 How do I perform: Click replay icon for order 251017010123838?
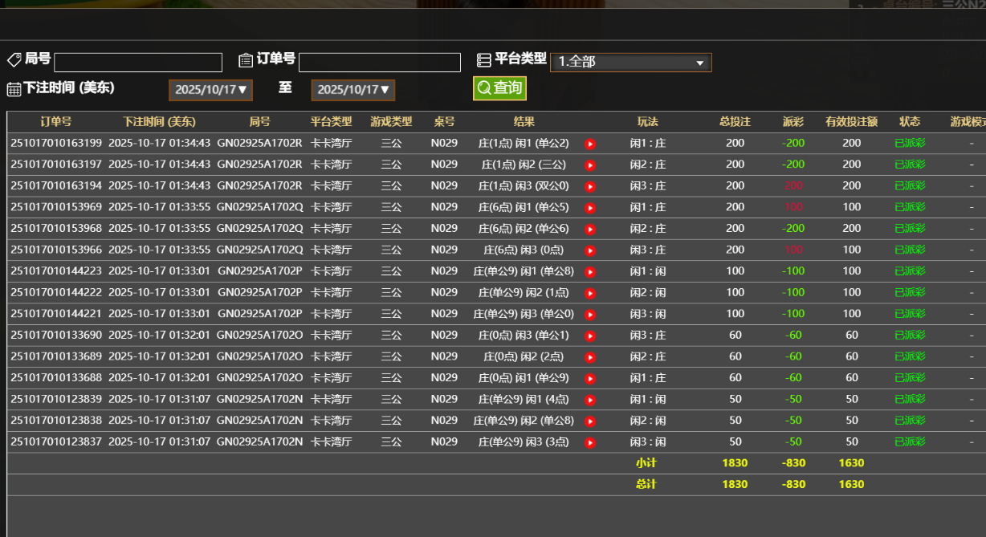[590, 421]
